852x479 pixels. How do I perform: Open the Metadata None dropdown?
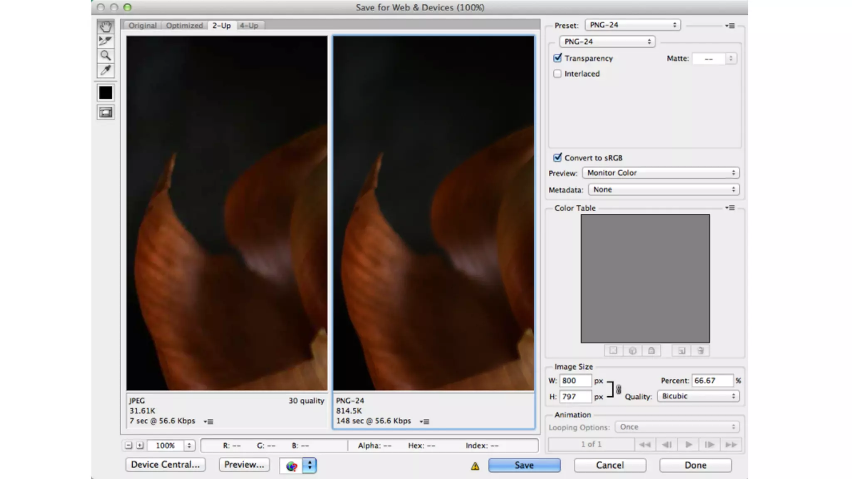[664, 190]
